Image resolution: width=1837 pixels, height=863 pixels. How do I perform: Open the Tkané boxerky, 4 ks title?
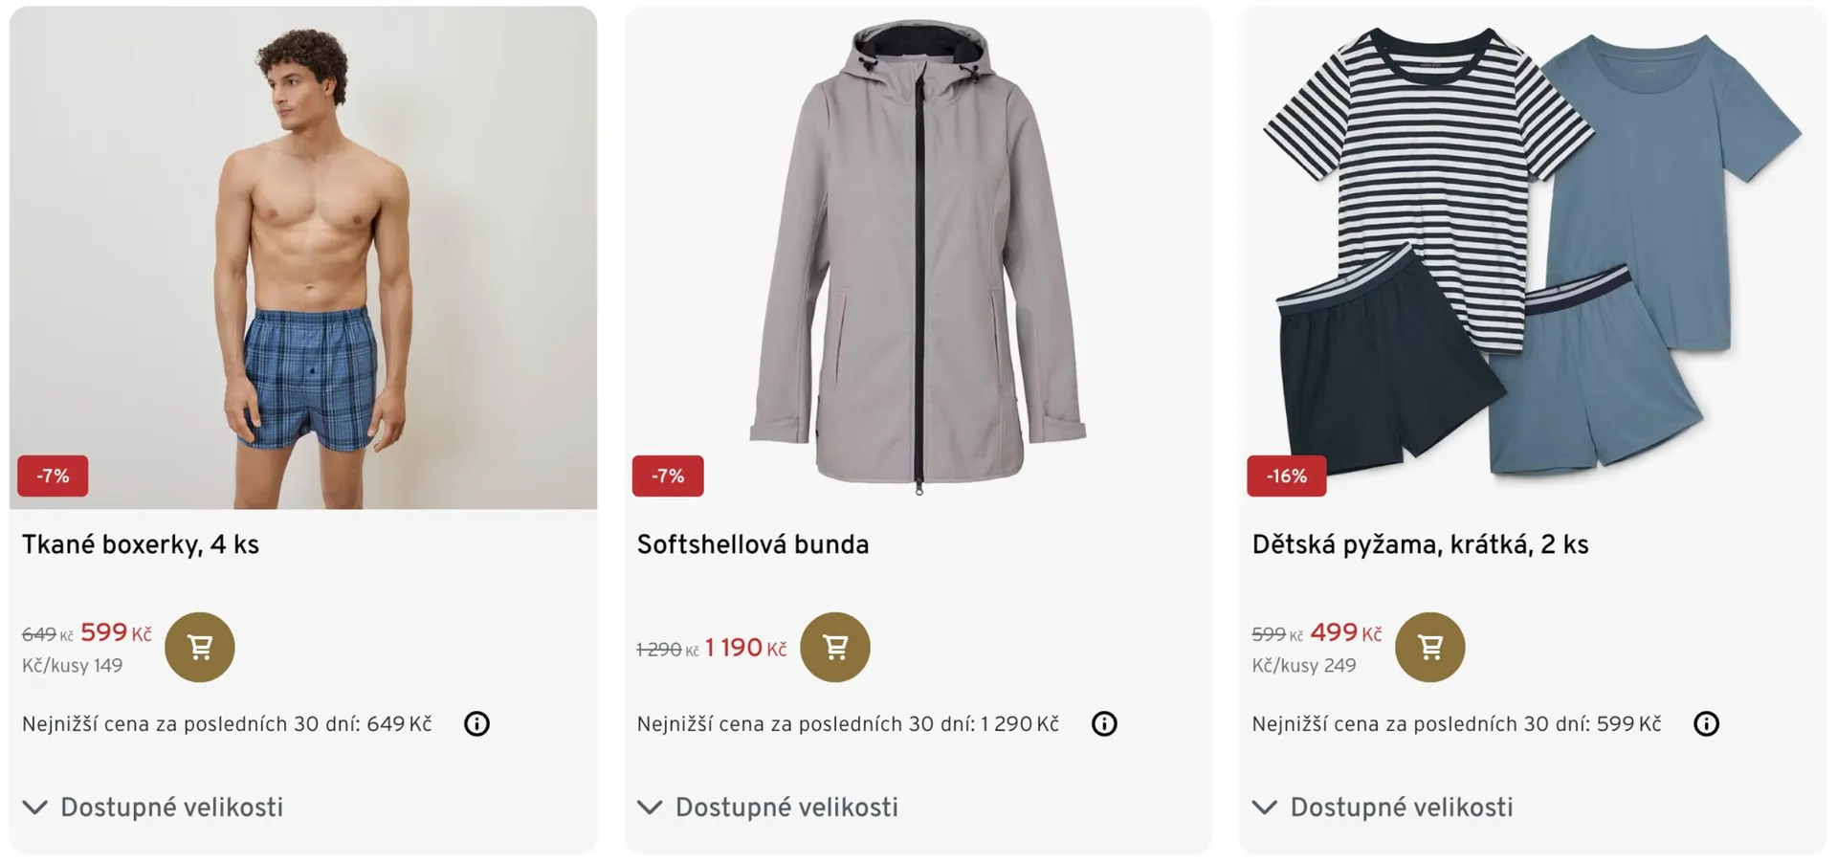(141, 544)
